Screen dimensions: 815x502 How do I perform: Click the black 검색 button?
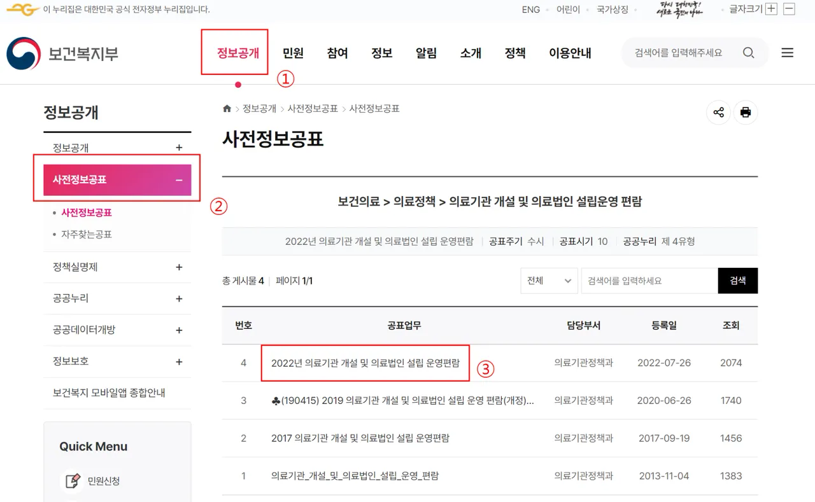coord(737,281)
